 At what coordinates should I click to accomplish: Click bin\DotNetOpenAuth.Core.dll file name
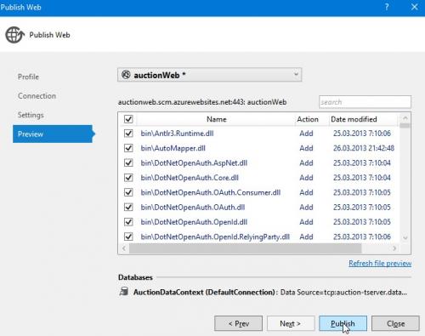190,178
